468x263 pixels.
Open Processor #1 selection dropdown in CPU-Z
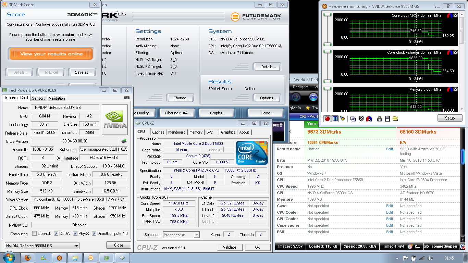pos(181,235)
